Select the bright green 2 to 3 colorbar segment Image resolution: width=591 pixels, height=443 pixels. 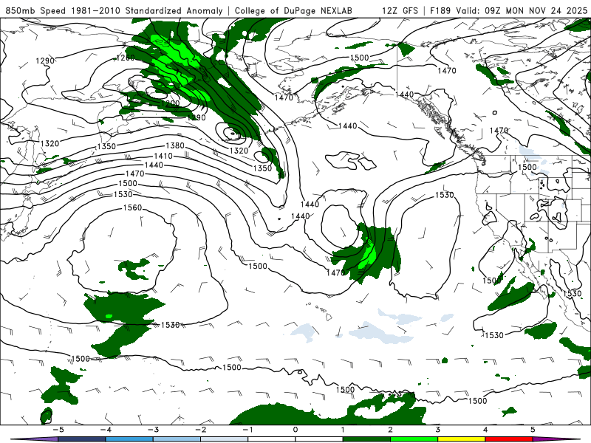(414, 439)
